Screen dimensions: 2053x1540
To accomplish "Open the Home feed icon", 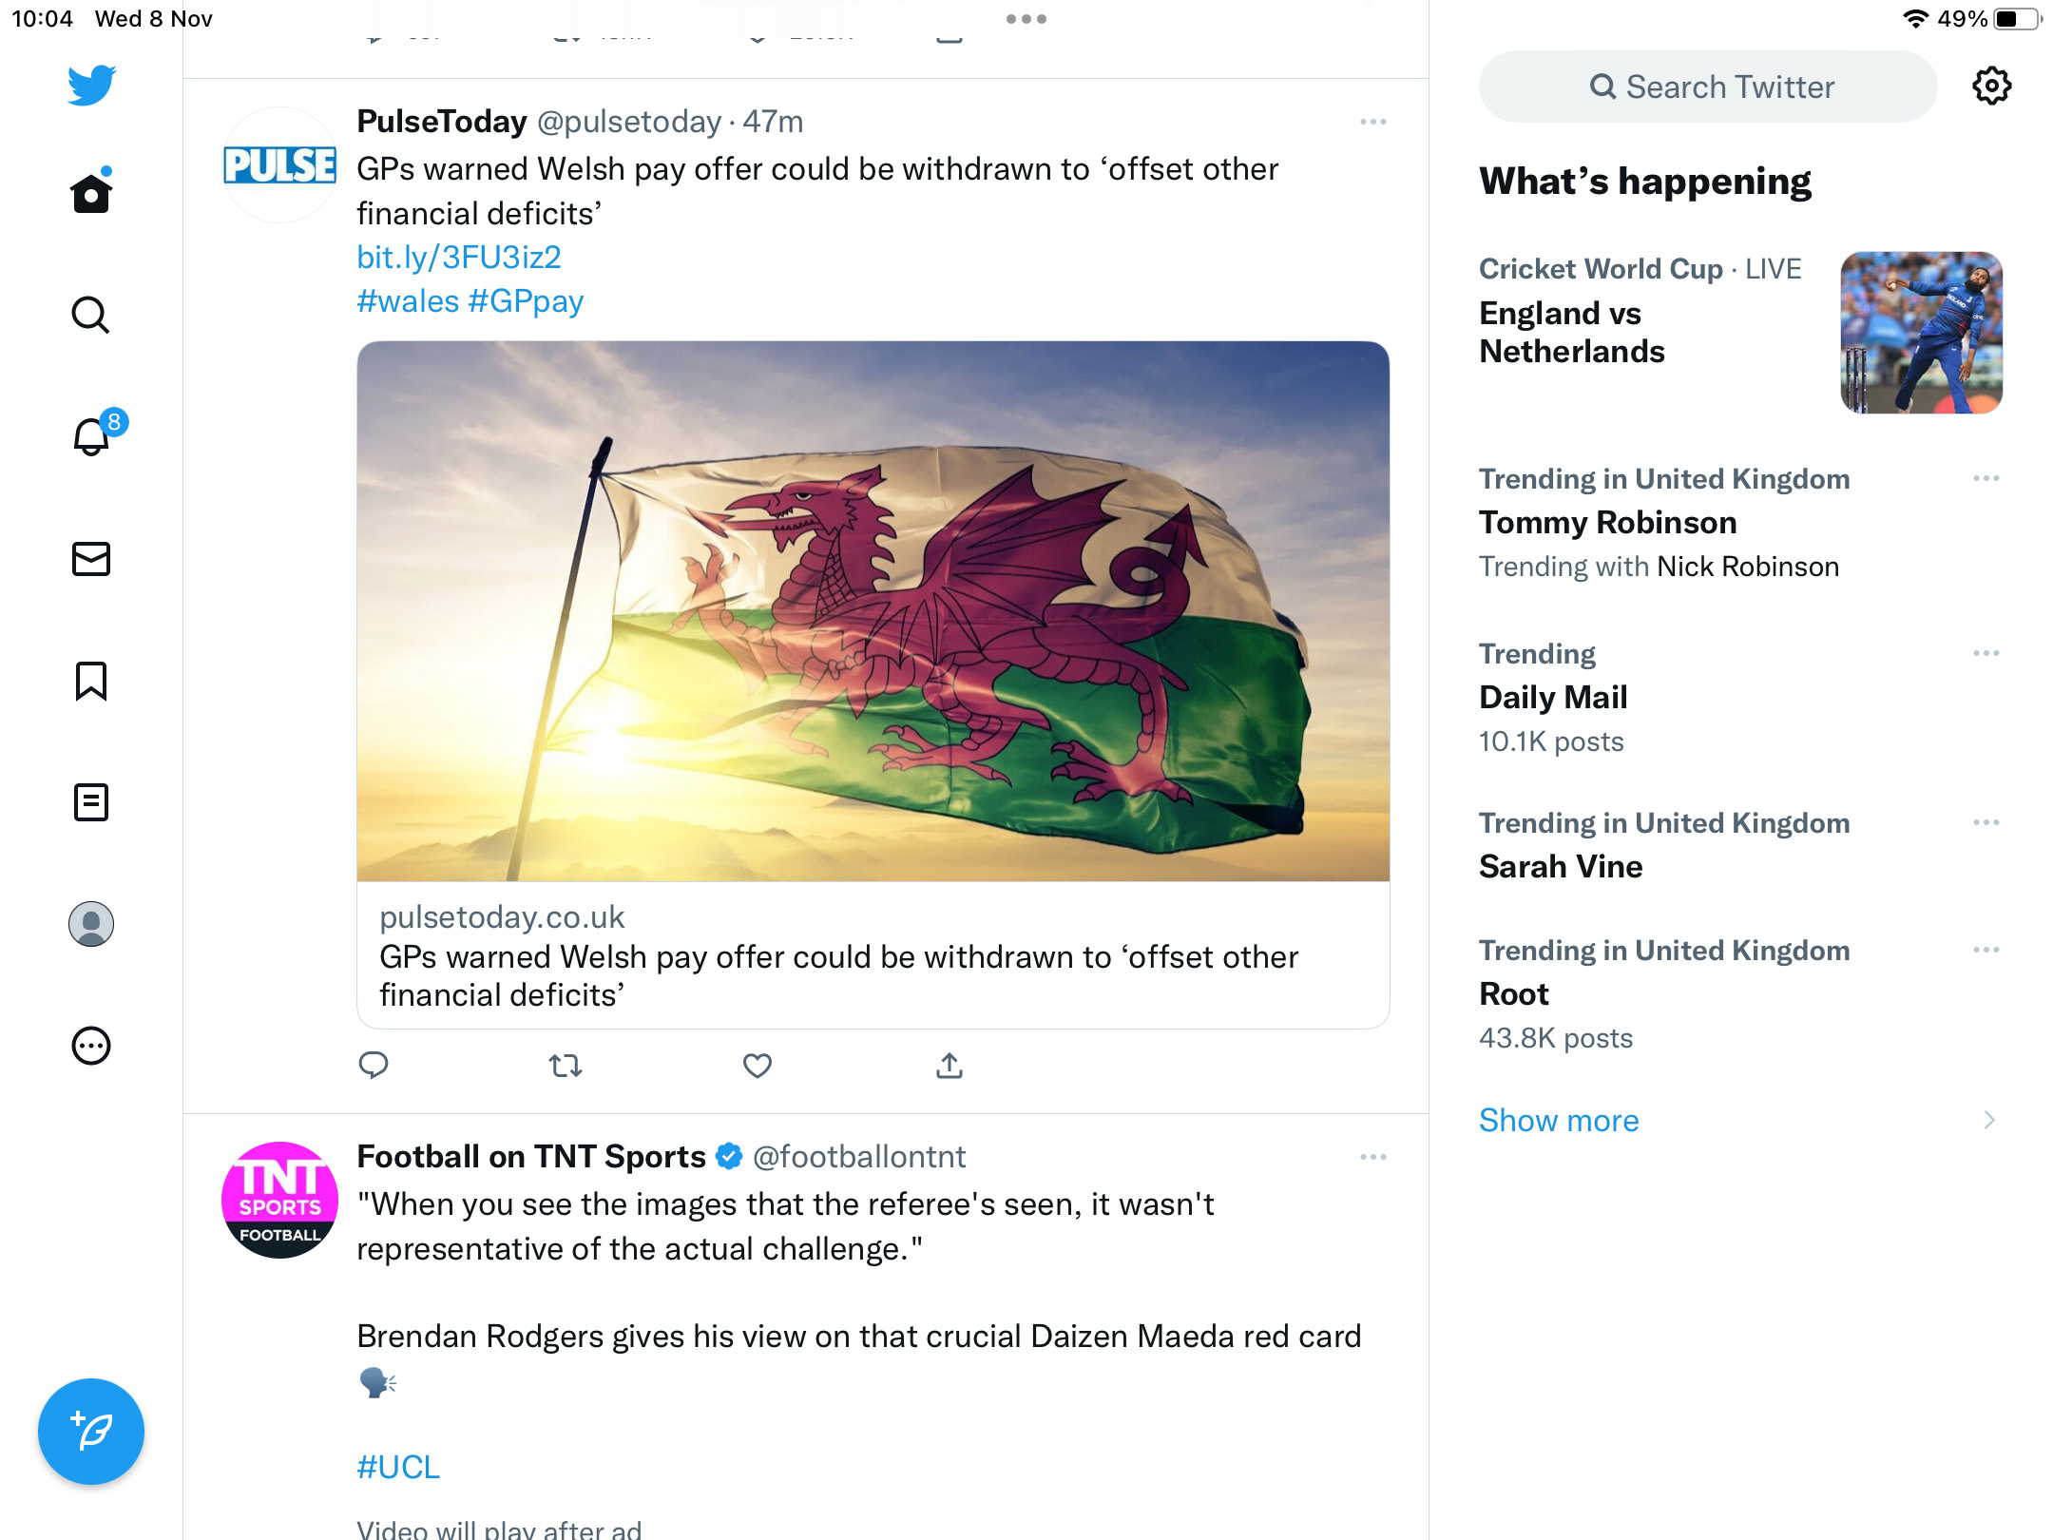I will [91, 192].
